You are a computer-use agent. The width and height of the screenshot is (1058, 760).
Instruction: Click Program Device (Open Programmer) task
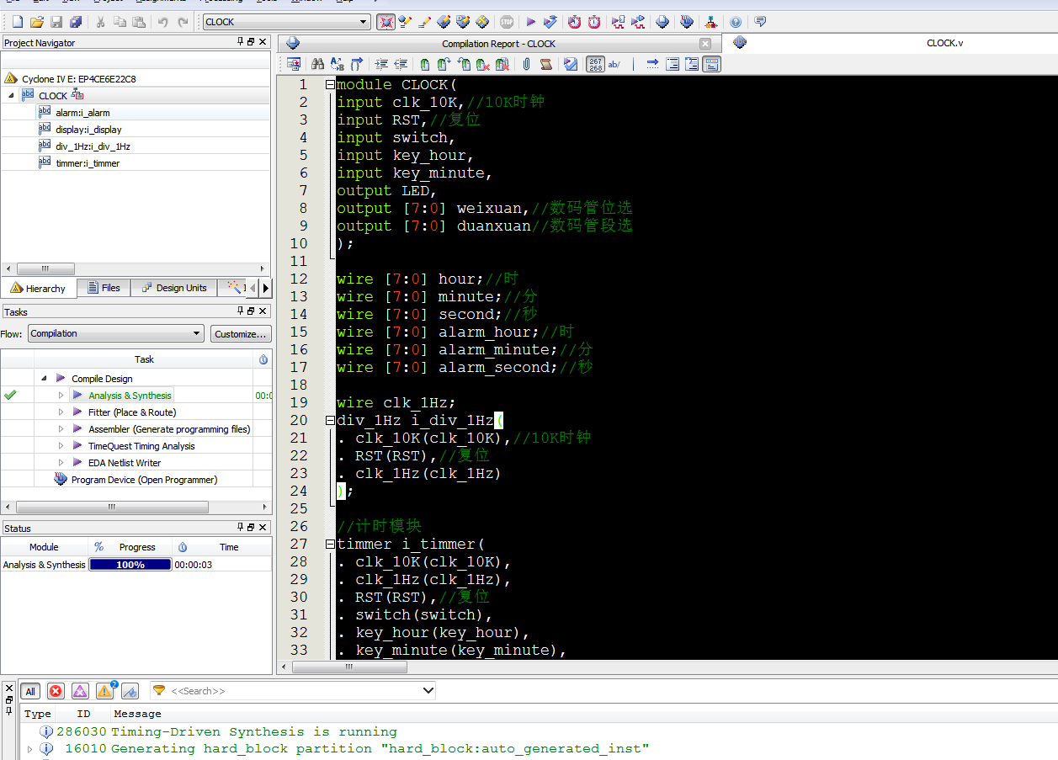coord(144,480)
